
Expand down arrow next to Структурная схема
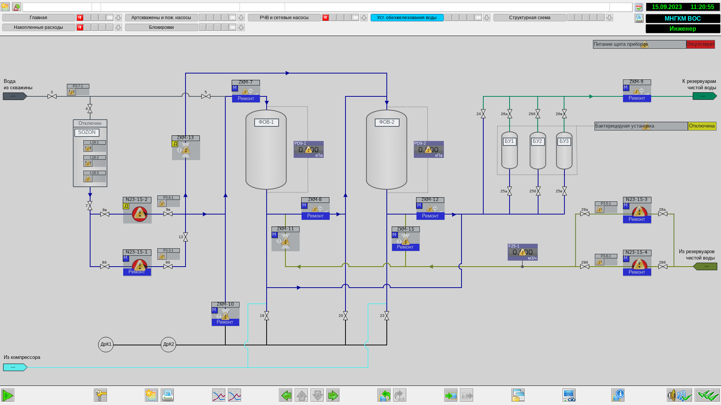click(609, 18)
